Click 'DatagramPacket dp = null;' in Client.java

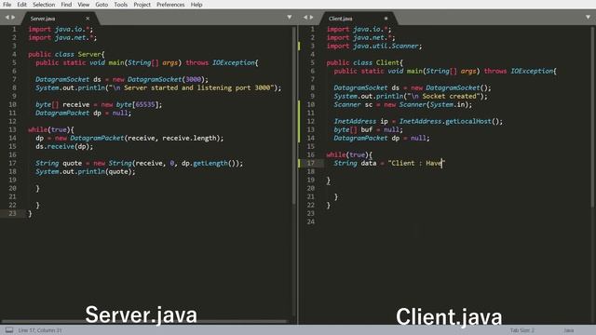click(382, 138)
